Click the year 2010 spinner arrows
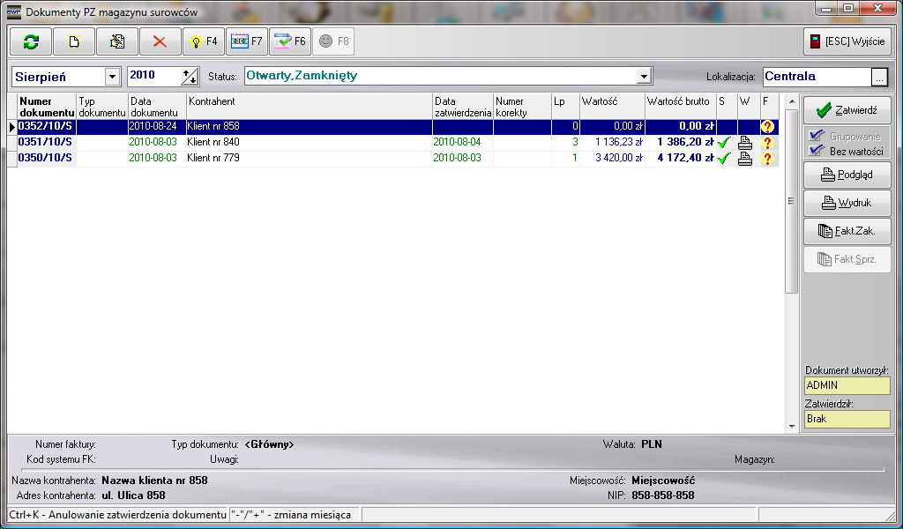This screenshot has height=529, width=903. 190,77
